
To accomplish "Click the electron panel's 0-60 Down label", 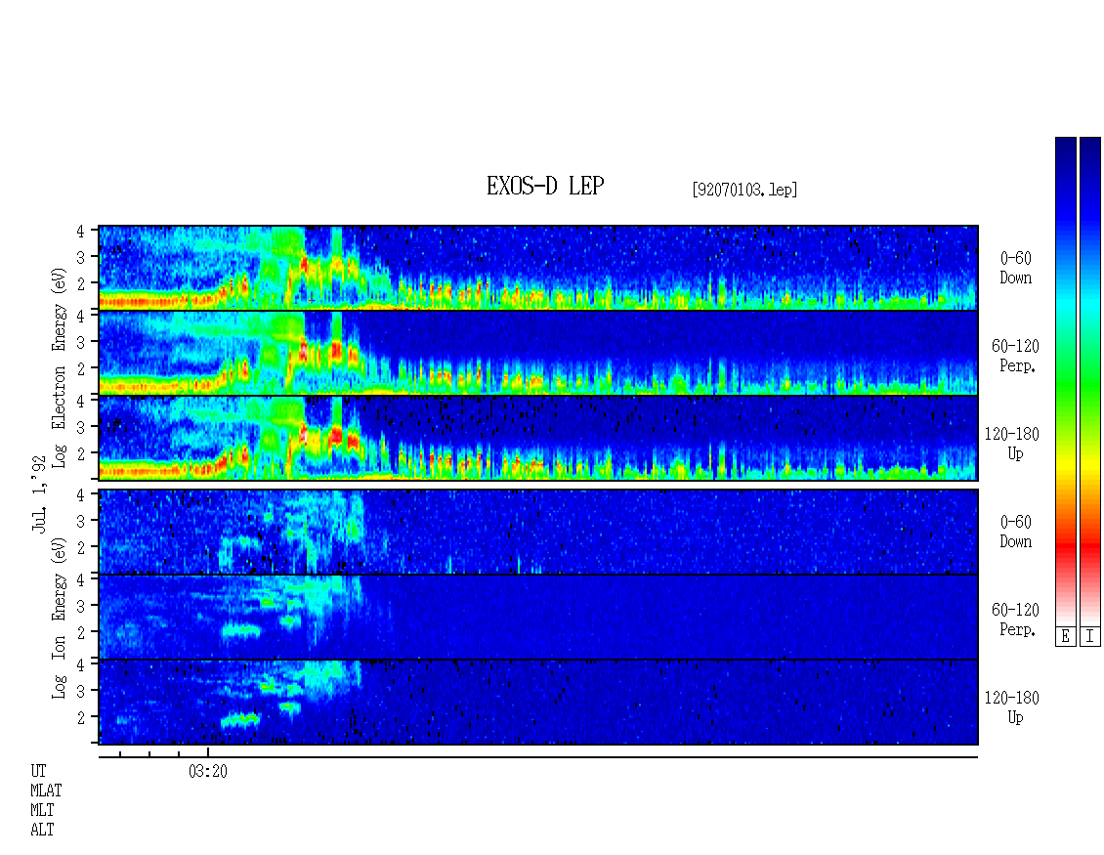I will [1015, 269].
